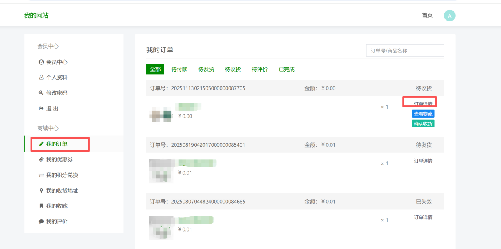
Task: Click the person icon next to 个人资料
Action: (x=41, y=77)
